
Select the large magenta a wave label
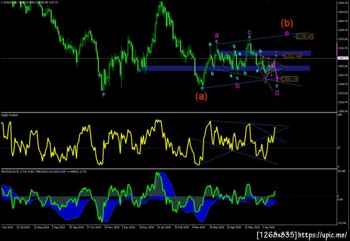coord(217,35)
